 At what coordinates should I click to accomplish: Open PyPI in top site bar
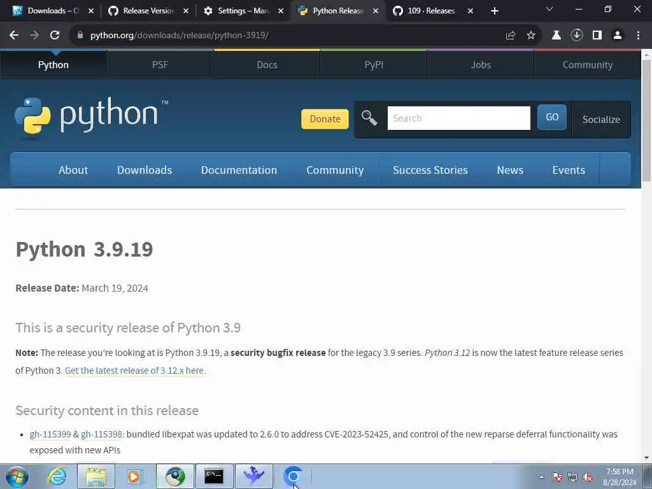pyautogui.click(x=374, y=65)
